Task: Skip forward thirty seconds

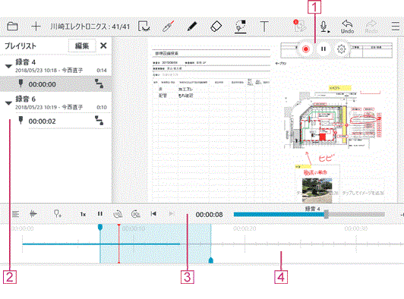Action: pos(135,214)
